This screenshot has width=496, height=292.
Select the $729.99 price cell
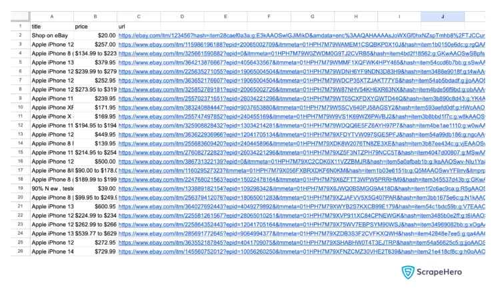tap(95, 251)
